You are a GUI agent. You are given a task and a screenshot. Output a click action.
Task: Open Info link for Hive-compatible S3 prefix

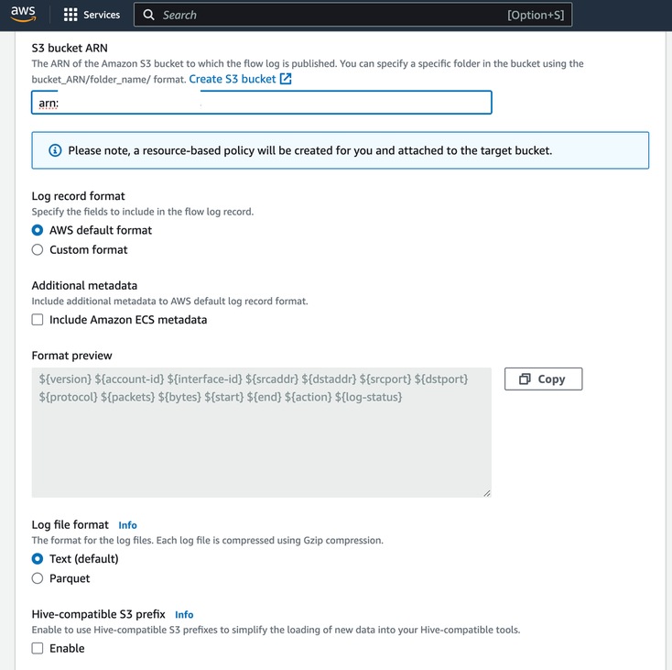(x=184, y=615)
